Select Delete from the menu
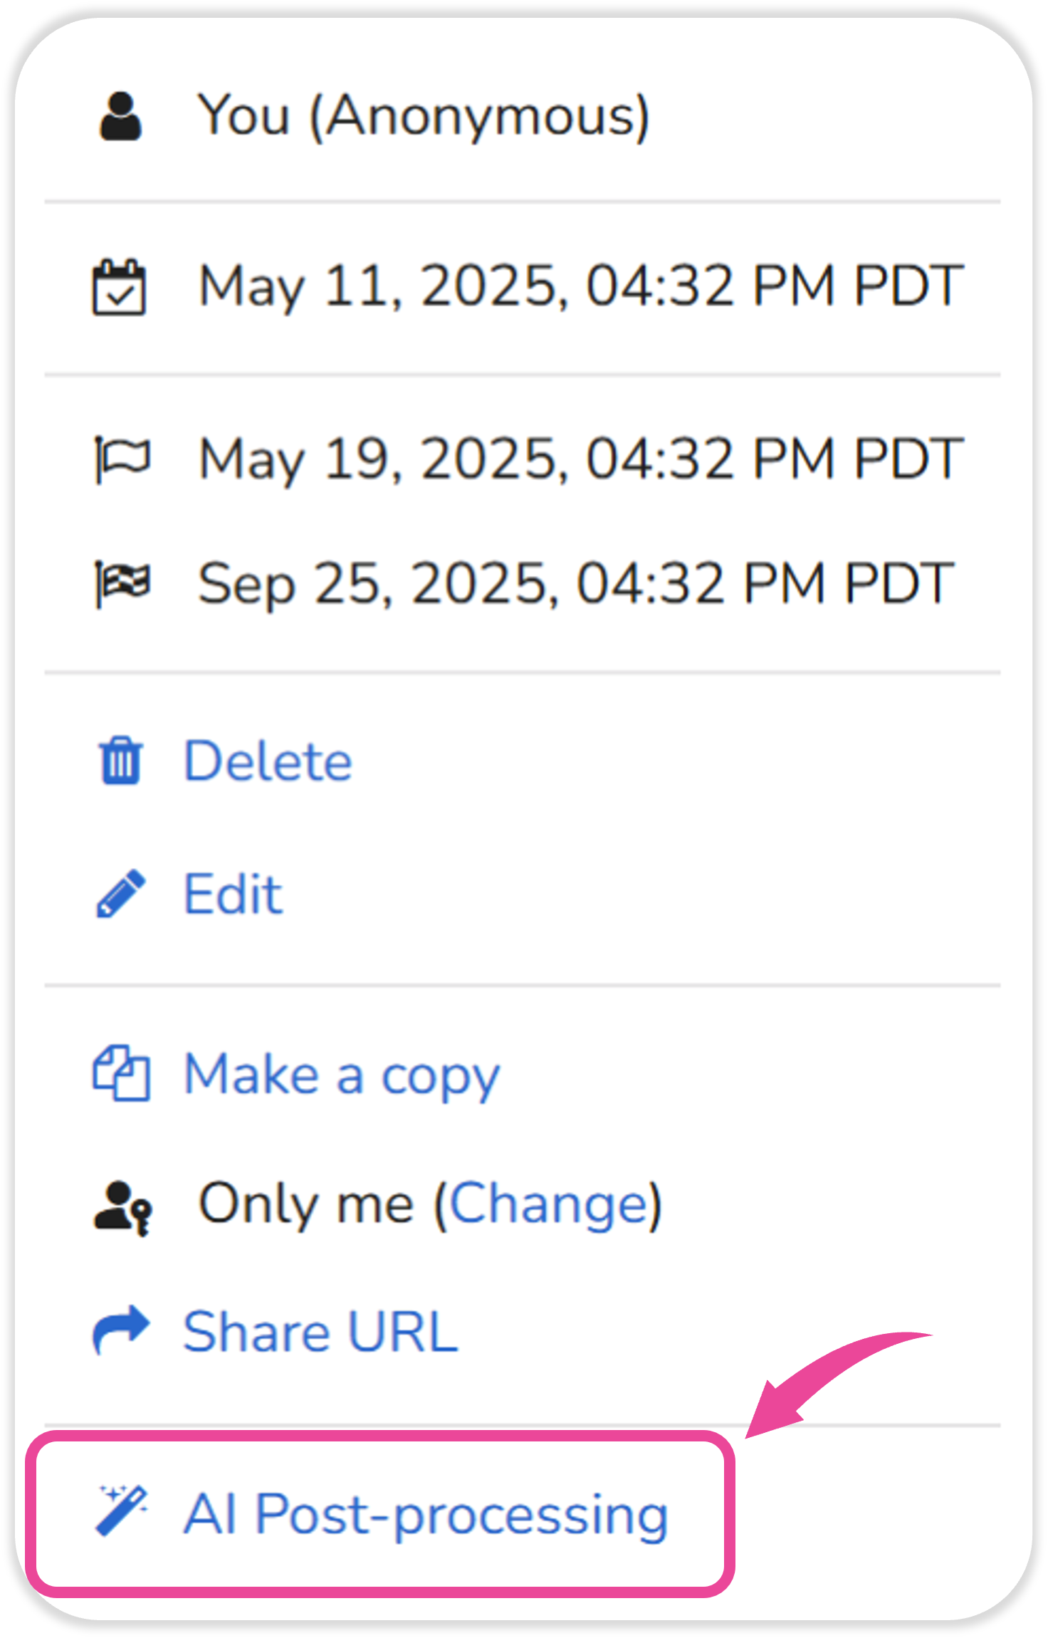The width and height of the screenshot is (1048, 1638). (x=268, y=761)
